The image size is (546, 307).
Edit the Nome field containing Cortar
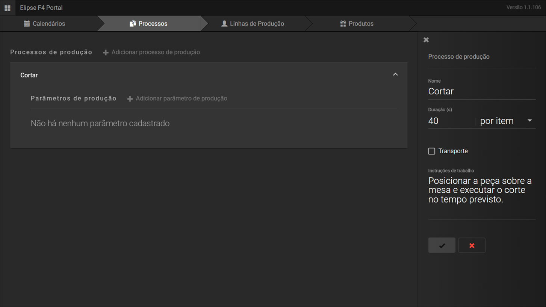pyautogui.click(x=482, y=91)
